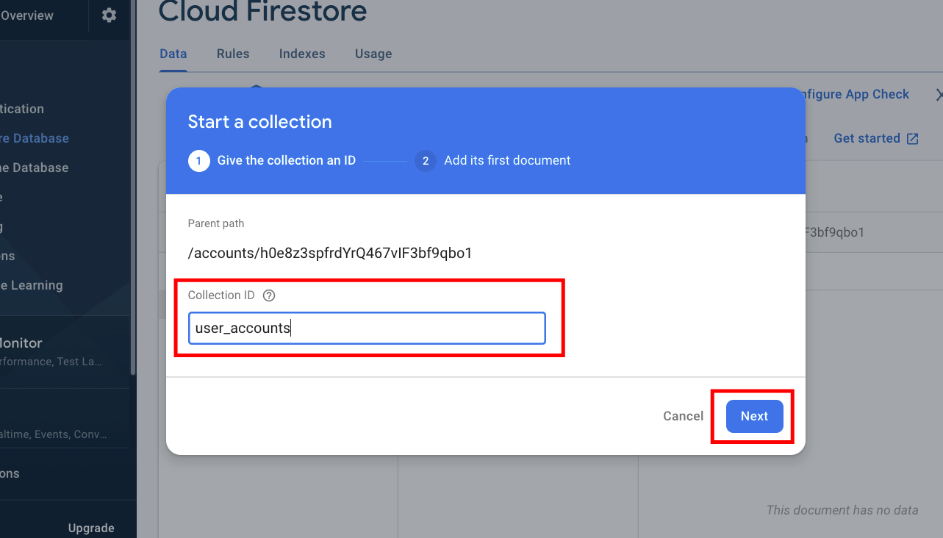Go to the Usage tab
943x538 pixels.
[x=373, y=54]
